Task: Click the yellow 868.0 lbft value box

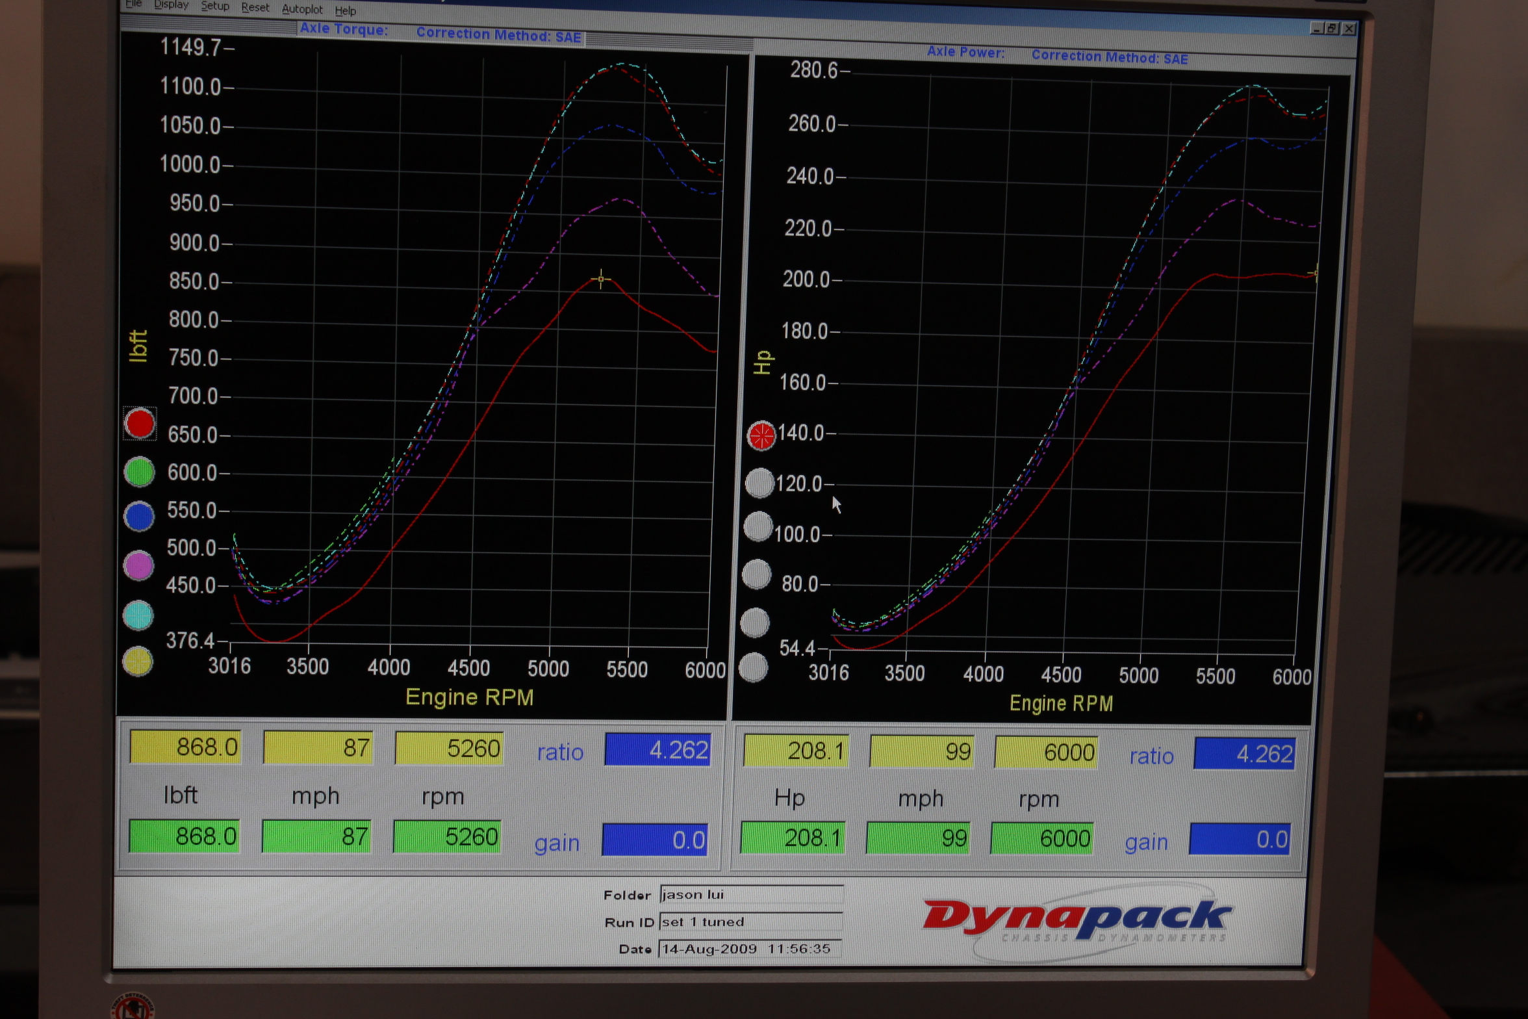Action: tap(186, 747)
